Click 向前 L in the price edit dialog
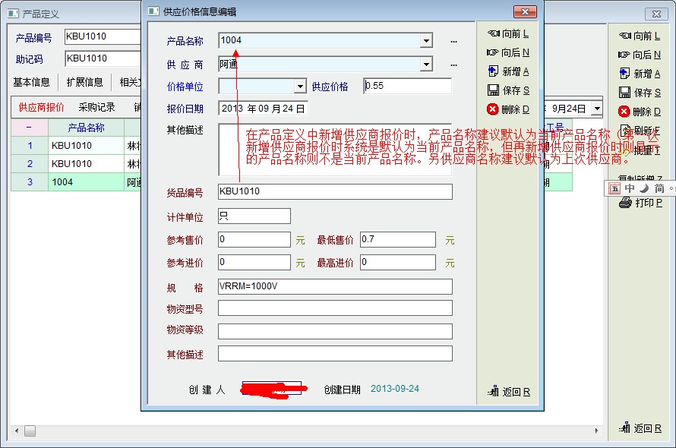This screenshot has height=448, width=676. pos(508,34)
